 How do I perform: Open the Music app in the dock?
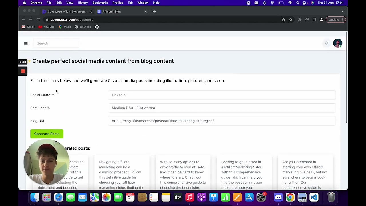(x=190, y=197)
